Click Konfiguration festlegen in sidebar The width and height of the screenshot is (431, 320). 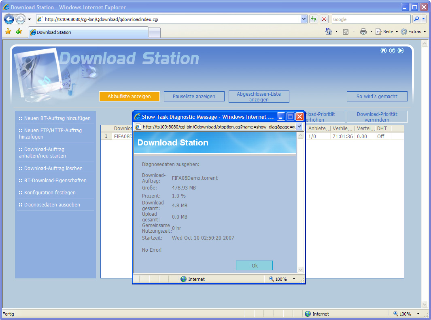(x=49, y=193)
